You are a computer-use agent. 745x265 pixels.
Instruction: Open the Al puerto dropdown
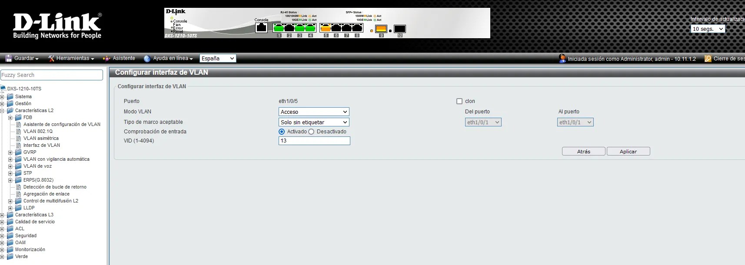(575, 123)
